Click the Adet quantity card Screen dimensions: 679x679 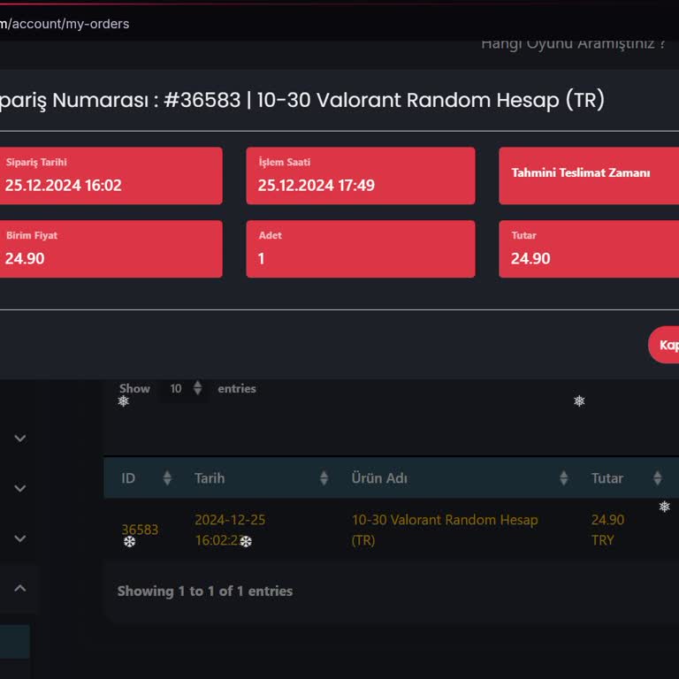[x=361, y=249]
